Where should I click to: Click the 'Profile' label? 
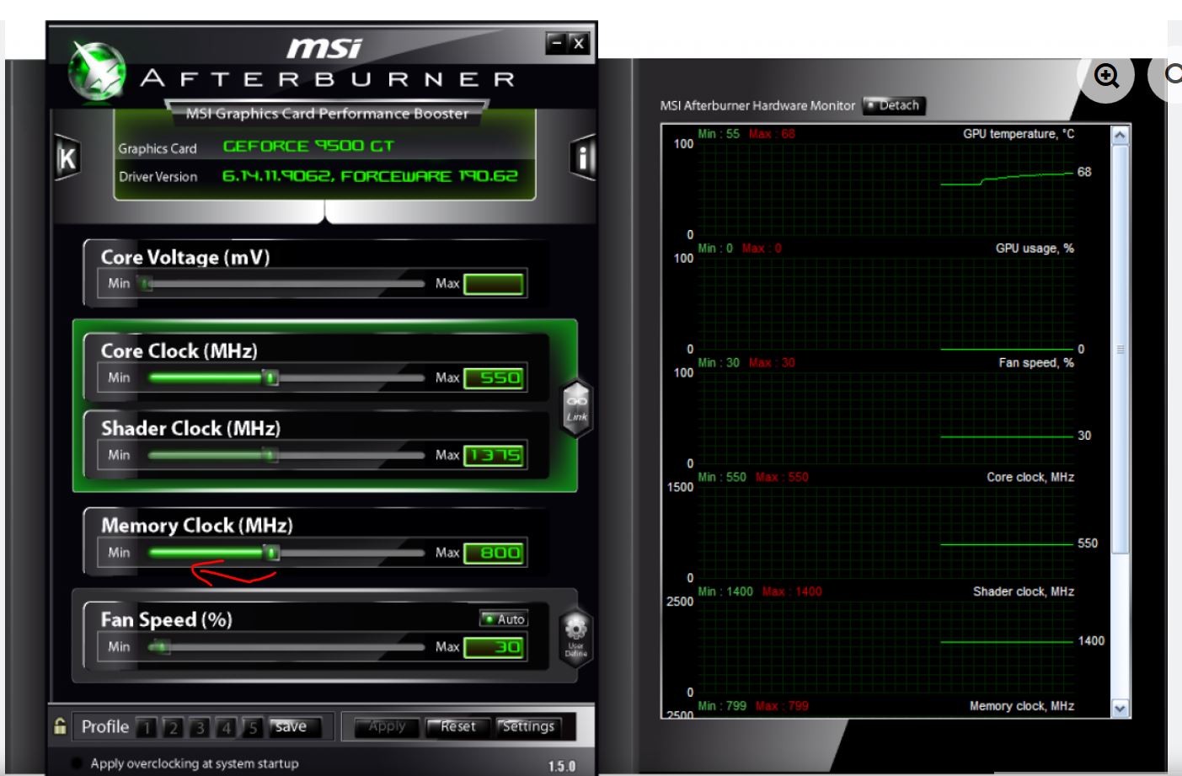point(105,726)
